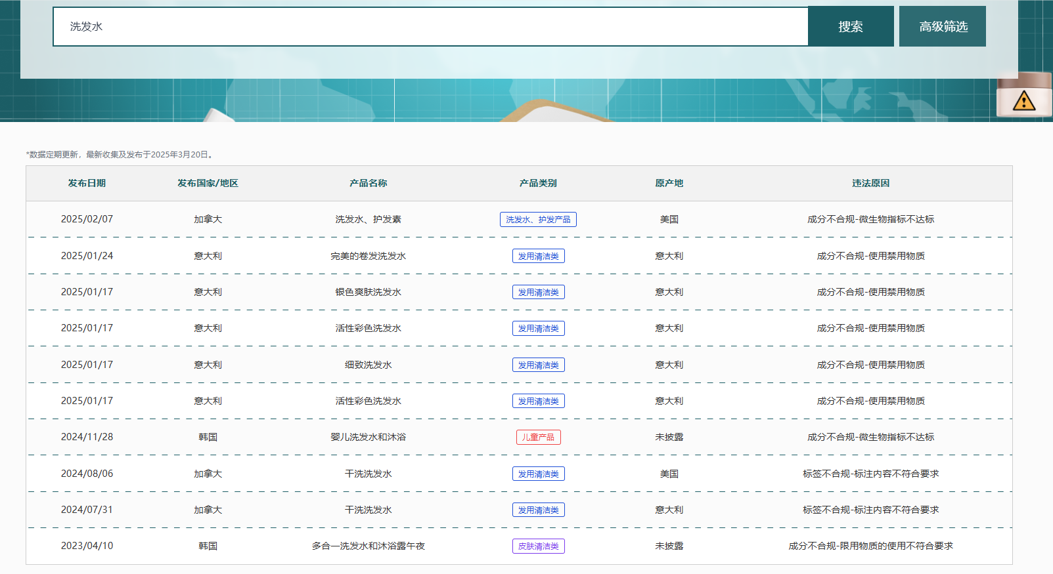1053x574 pixels.
Task: Select the 产品名称 column header
Action: tap(368, 184)
